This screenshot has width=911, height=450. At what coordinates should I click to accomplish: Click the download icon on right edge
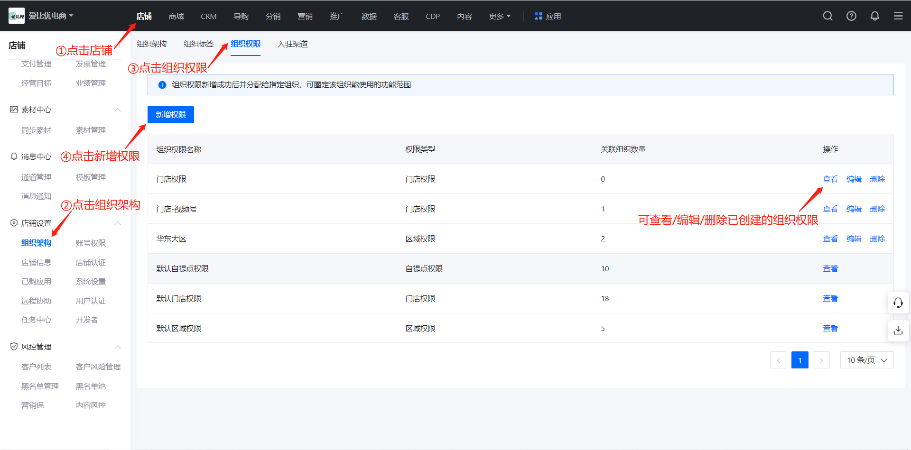(x=898, y=330)
